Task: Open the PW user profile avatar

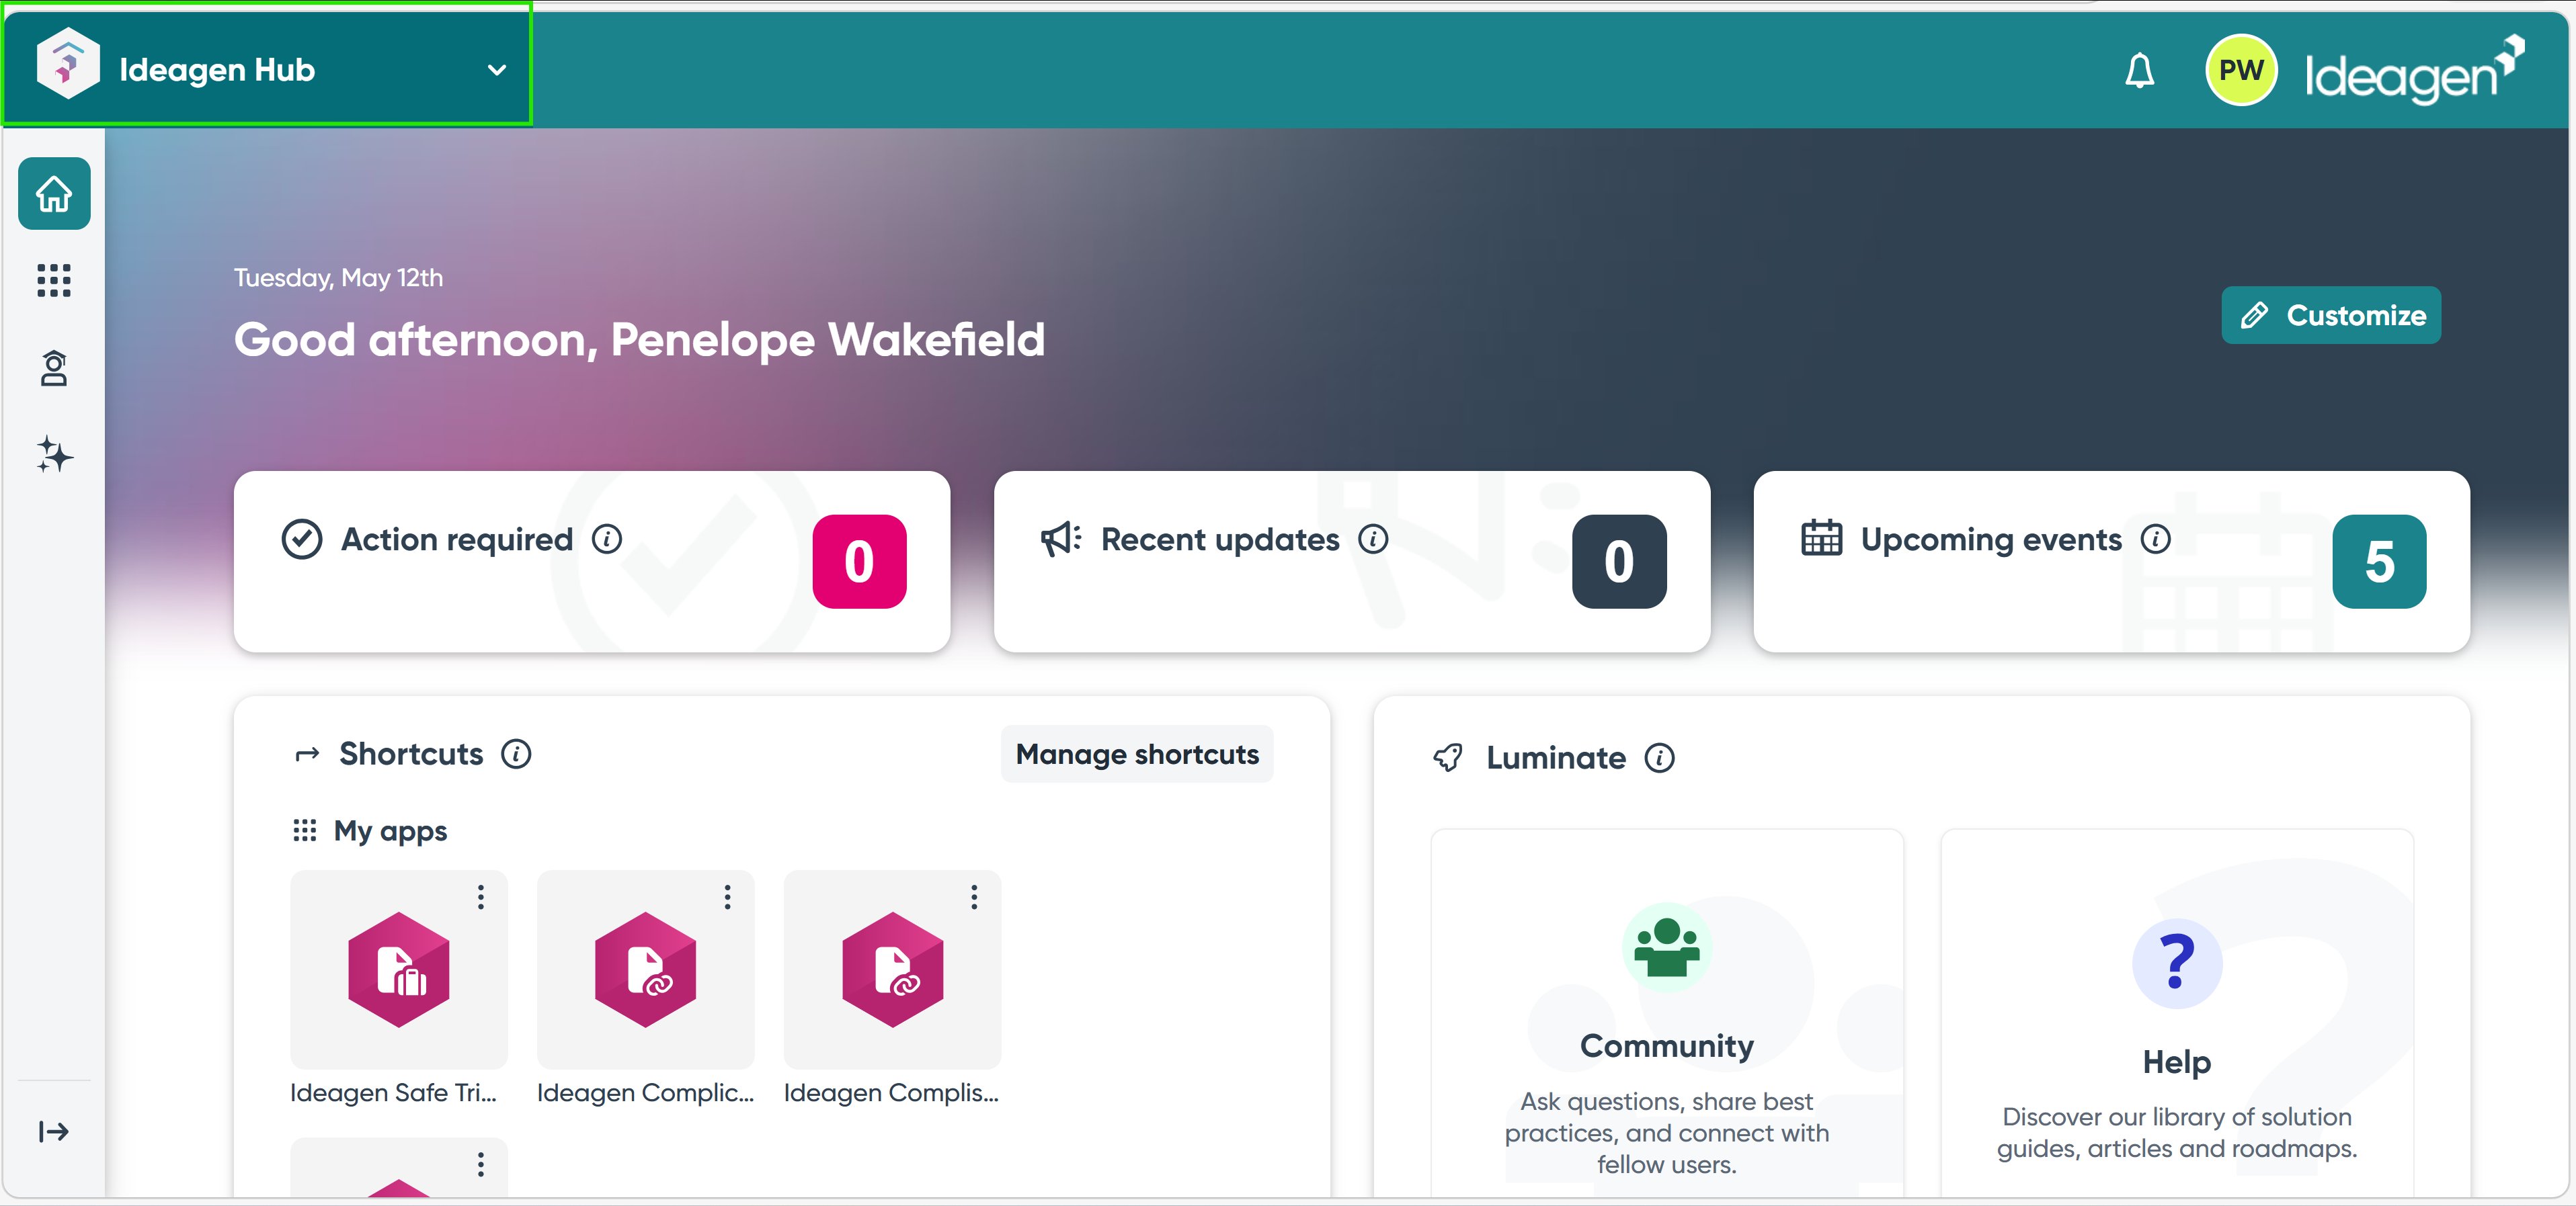Action: pos(2241,70)
